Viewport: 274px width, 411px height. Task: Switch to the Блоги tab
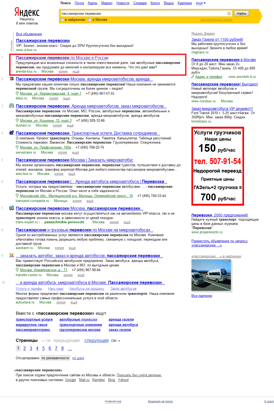[155, 3]
